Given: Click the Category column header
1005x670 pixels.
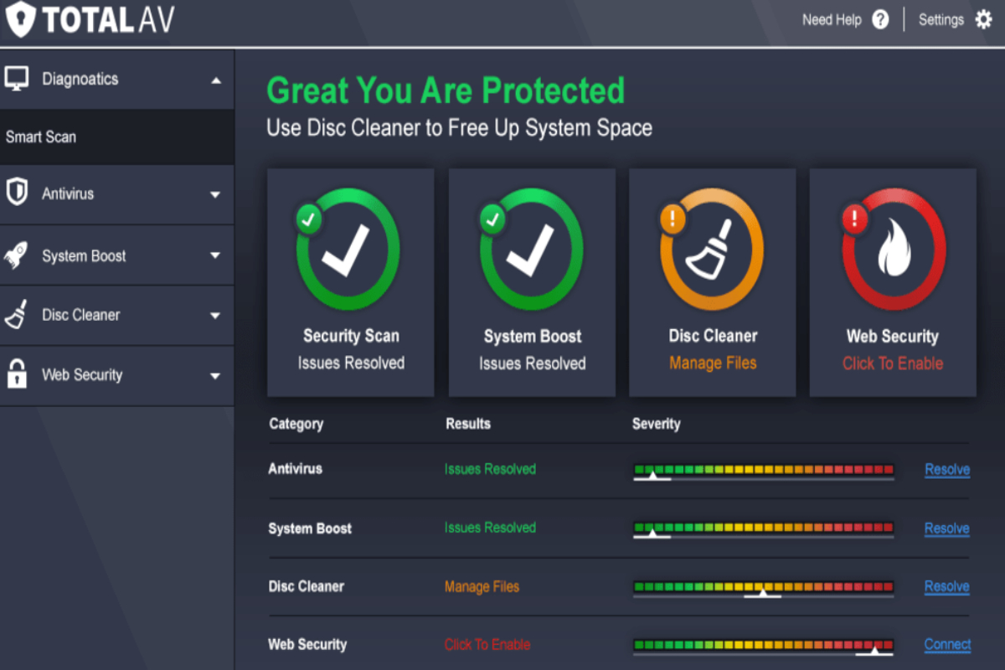Looking at the screenshot, I should coord(296,424).
